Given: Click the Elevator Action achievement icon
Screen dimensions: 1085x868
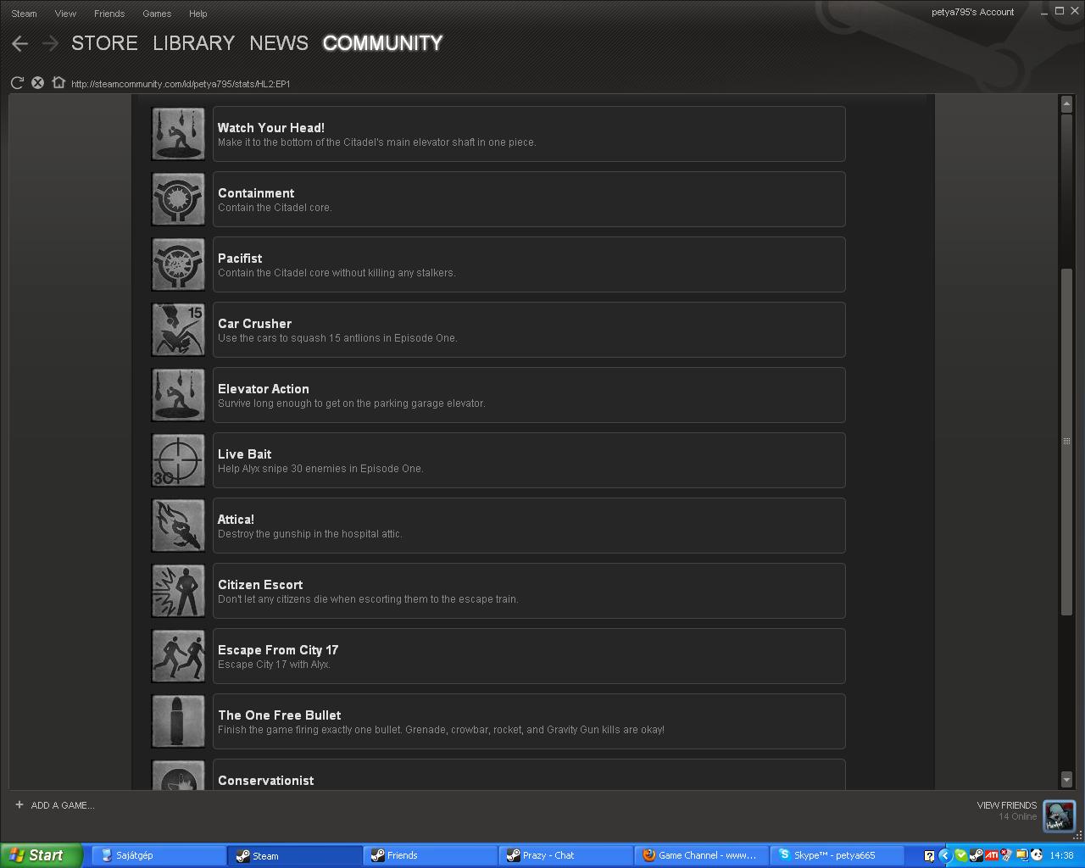Looking at the screenshot, I should [x=178, y=395].
